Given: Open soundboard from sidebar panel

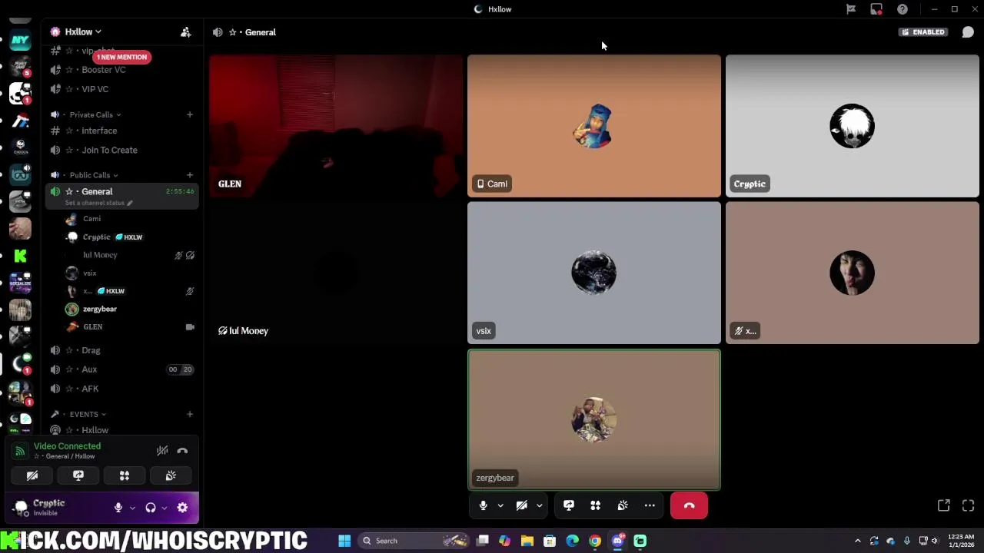Looking at the screenshot, I should coord(171,475).
